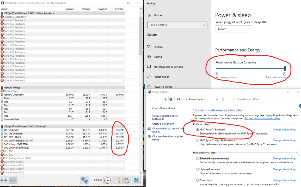
Task: Click HWiNFO scrollbar up arrow
Action: tap(141, 8)
